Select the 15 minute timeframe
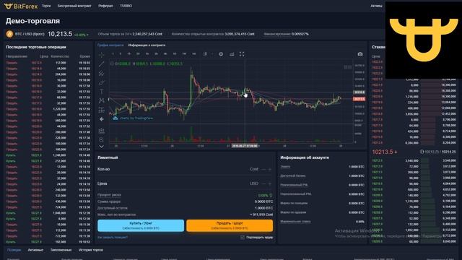Viewport: 462px width, 260px height. point(128,54)
